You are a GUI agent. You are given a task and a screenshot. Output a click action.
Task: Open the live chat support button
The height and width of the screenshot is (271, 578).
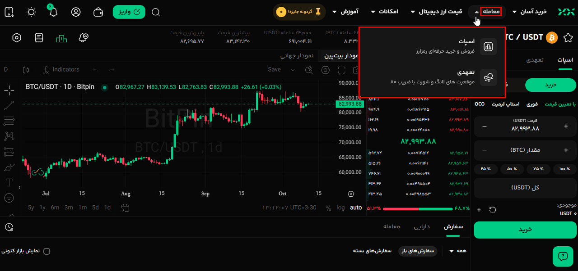click(x=563, y=256)
